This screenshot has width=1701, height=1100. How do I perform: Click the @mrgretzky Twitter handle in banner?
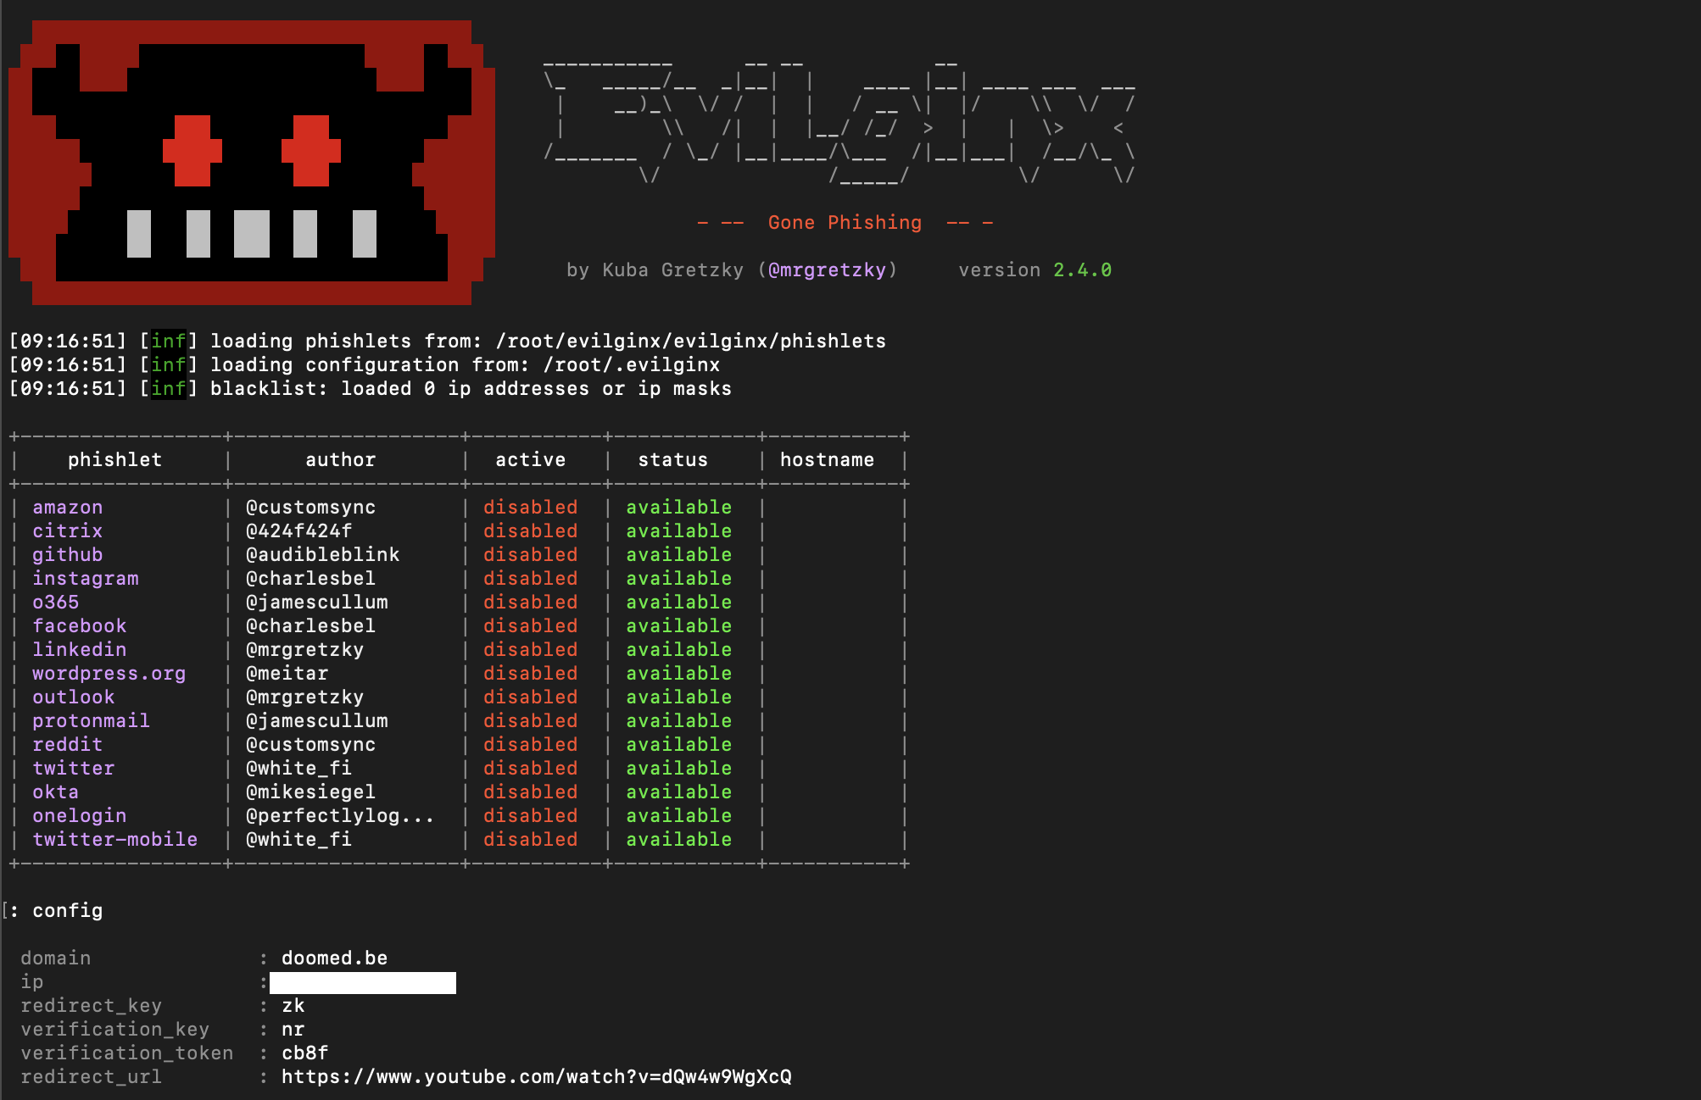coord(826,270)
